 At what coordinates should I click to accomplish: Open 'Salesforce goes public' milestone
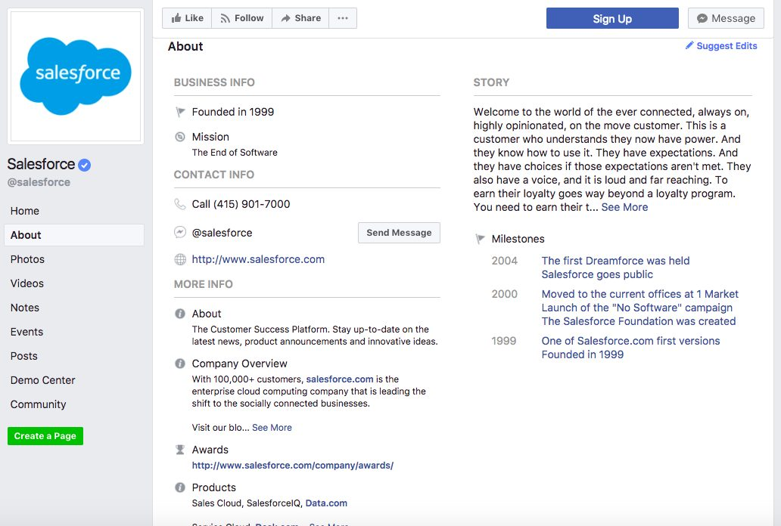point(597,274)
